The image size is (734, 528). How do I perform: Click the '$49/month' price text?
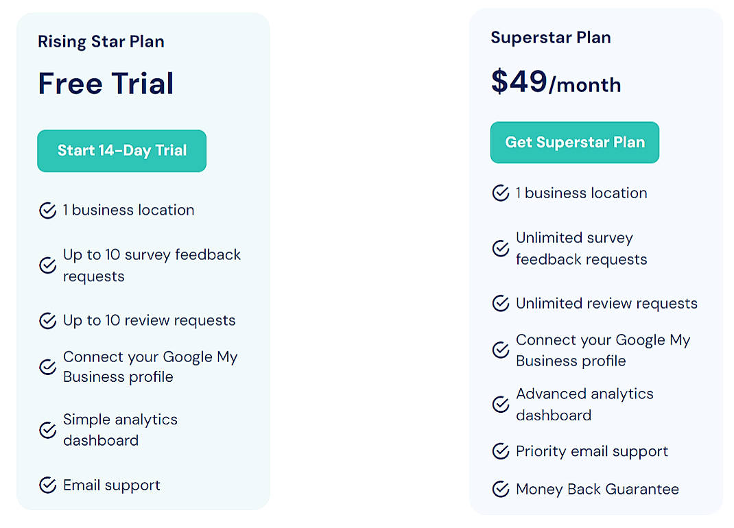tap(556, 83)
